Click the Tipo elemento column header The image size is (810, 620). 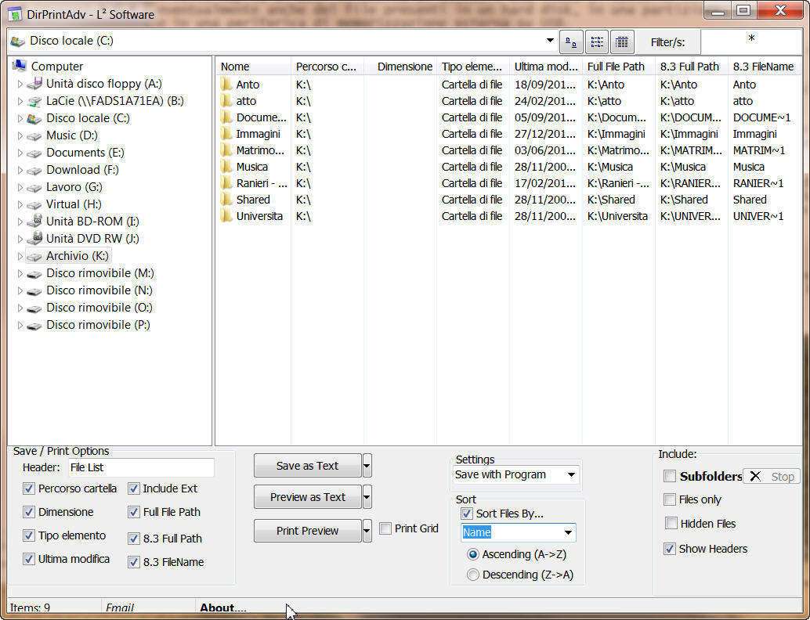click(x=473, y=67)
